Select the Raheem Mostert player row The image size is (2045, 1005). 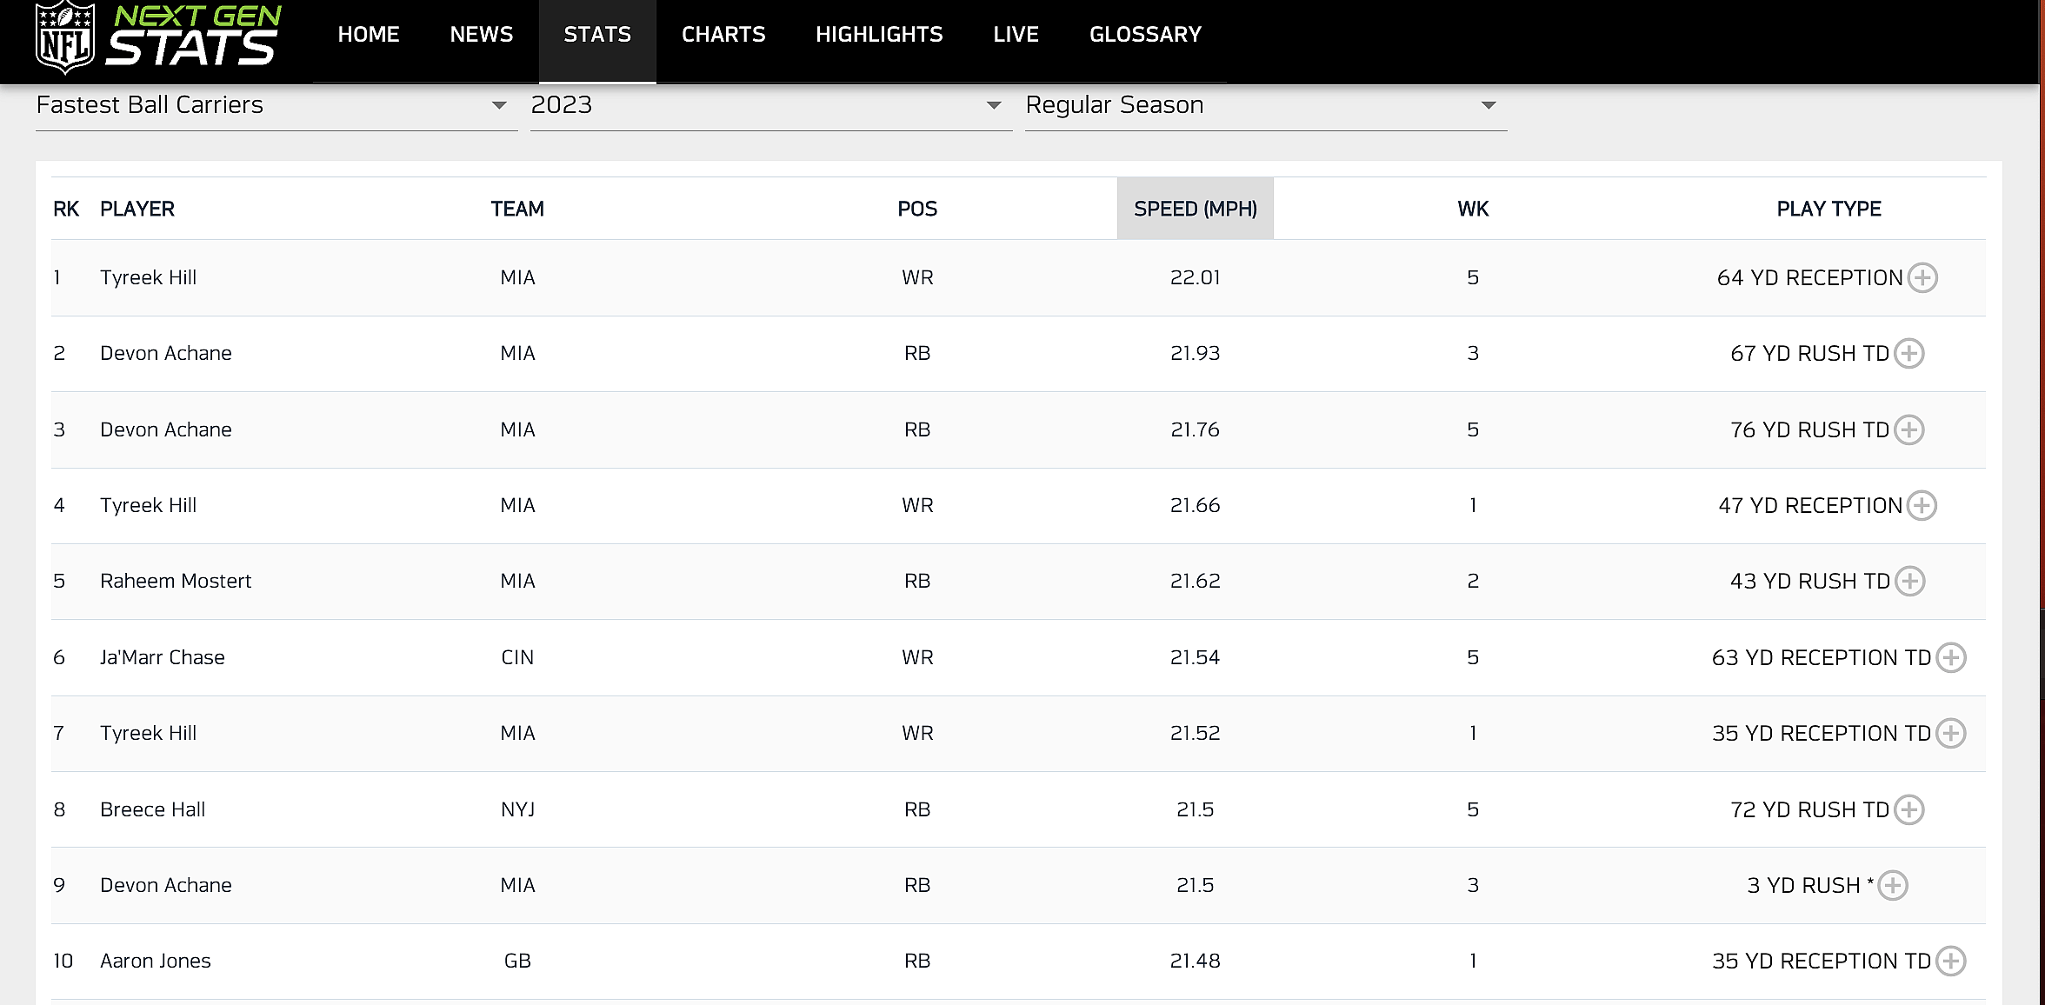(x=176, y=582)
